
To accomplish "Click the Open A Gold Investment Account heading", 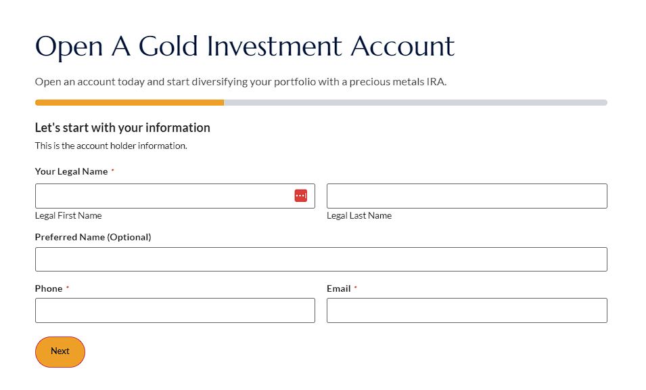I will (245, 46).
